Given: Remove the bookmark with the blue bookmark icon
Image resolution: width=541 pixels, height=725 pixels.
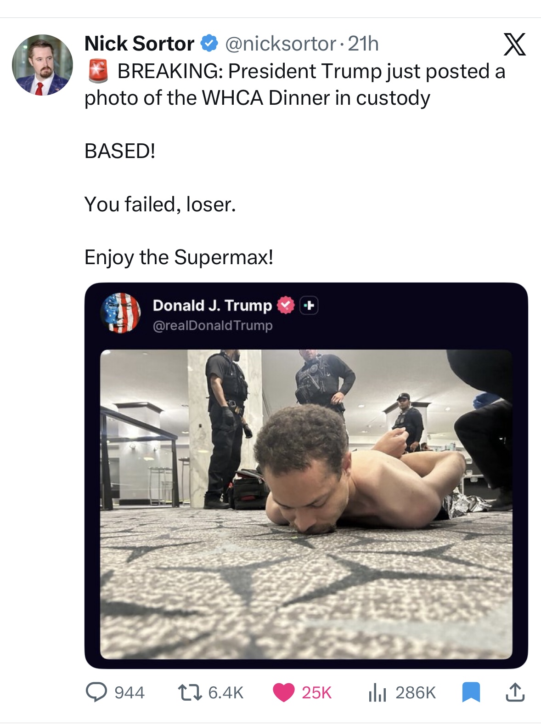Looking at the screenshot, I should pyautogui.click(x=471, y=692).
